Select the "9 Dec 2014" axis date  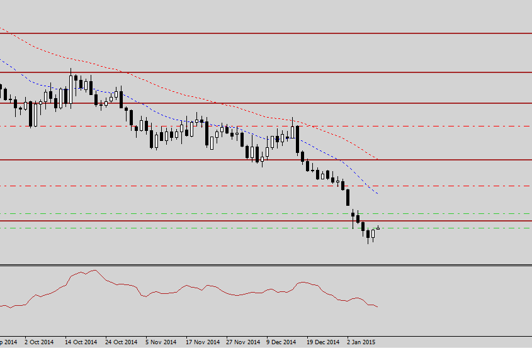pos(281,342)
